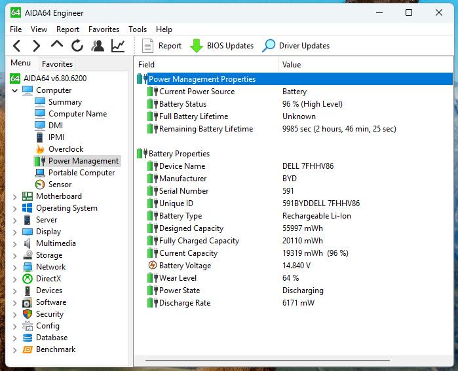Expand the Server tree node
Viewport: 458px width, 371px height.
point(14,221)
